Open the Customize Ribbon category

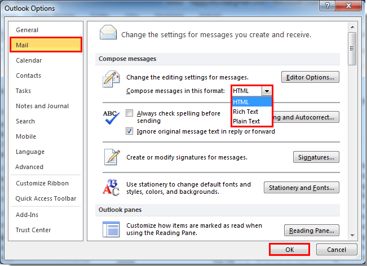pos(46,183)
